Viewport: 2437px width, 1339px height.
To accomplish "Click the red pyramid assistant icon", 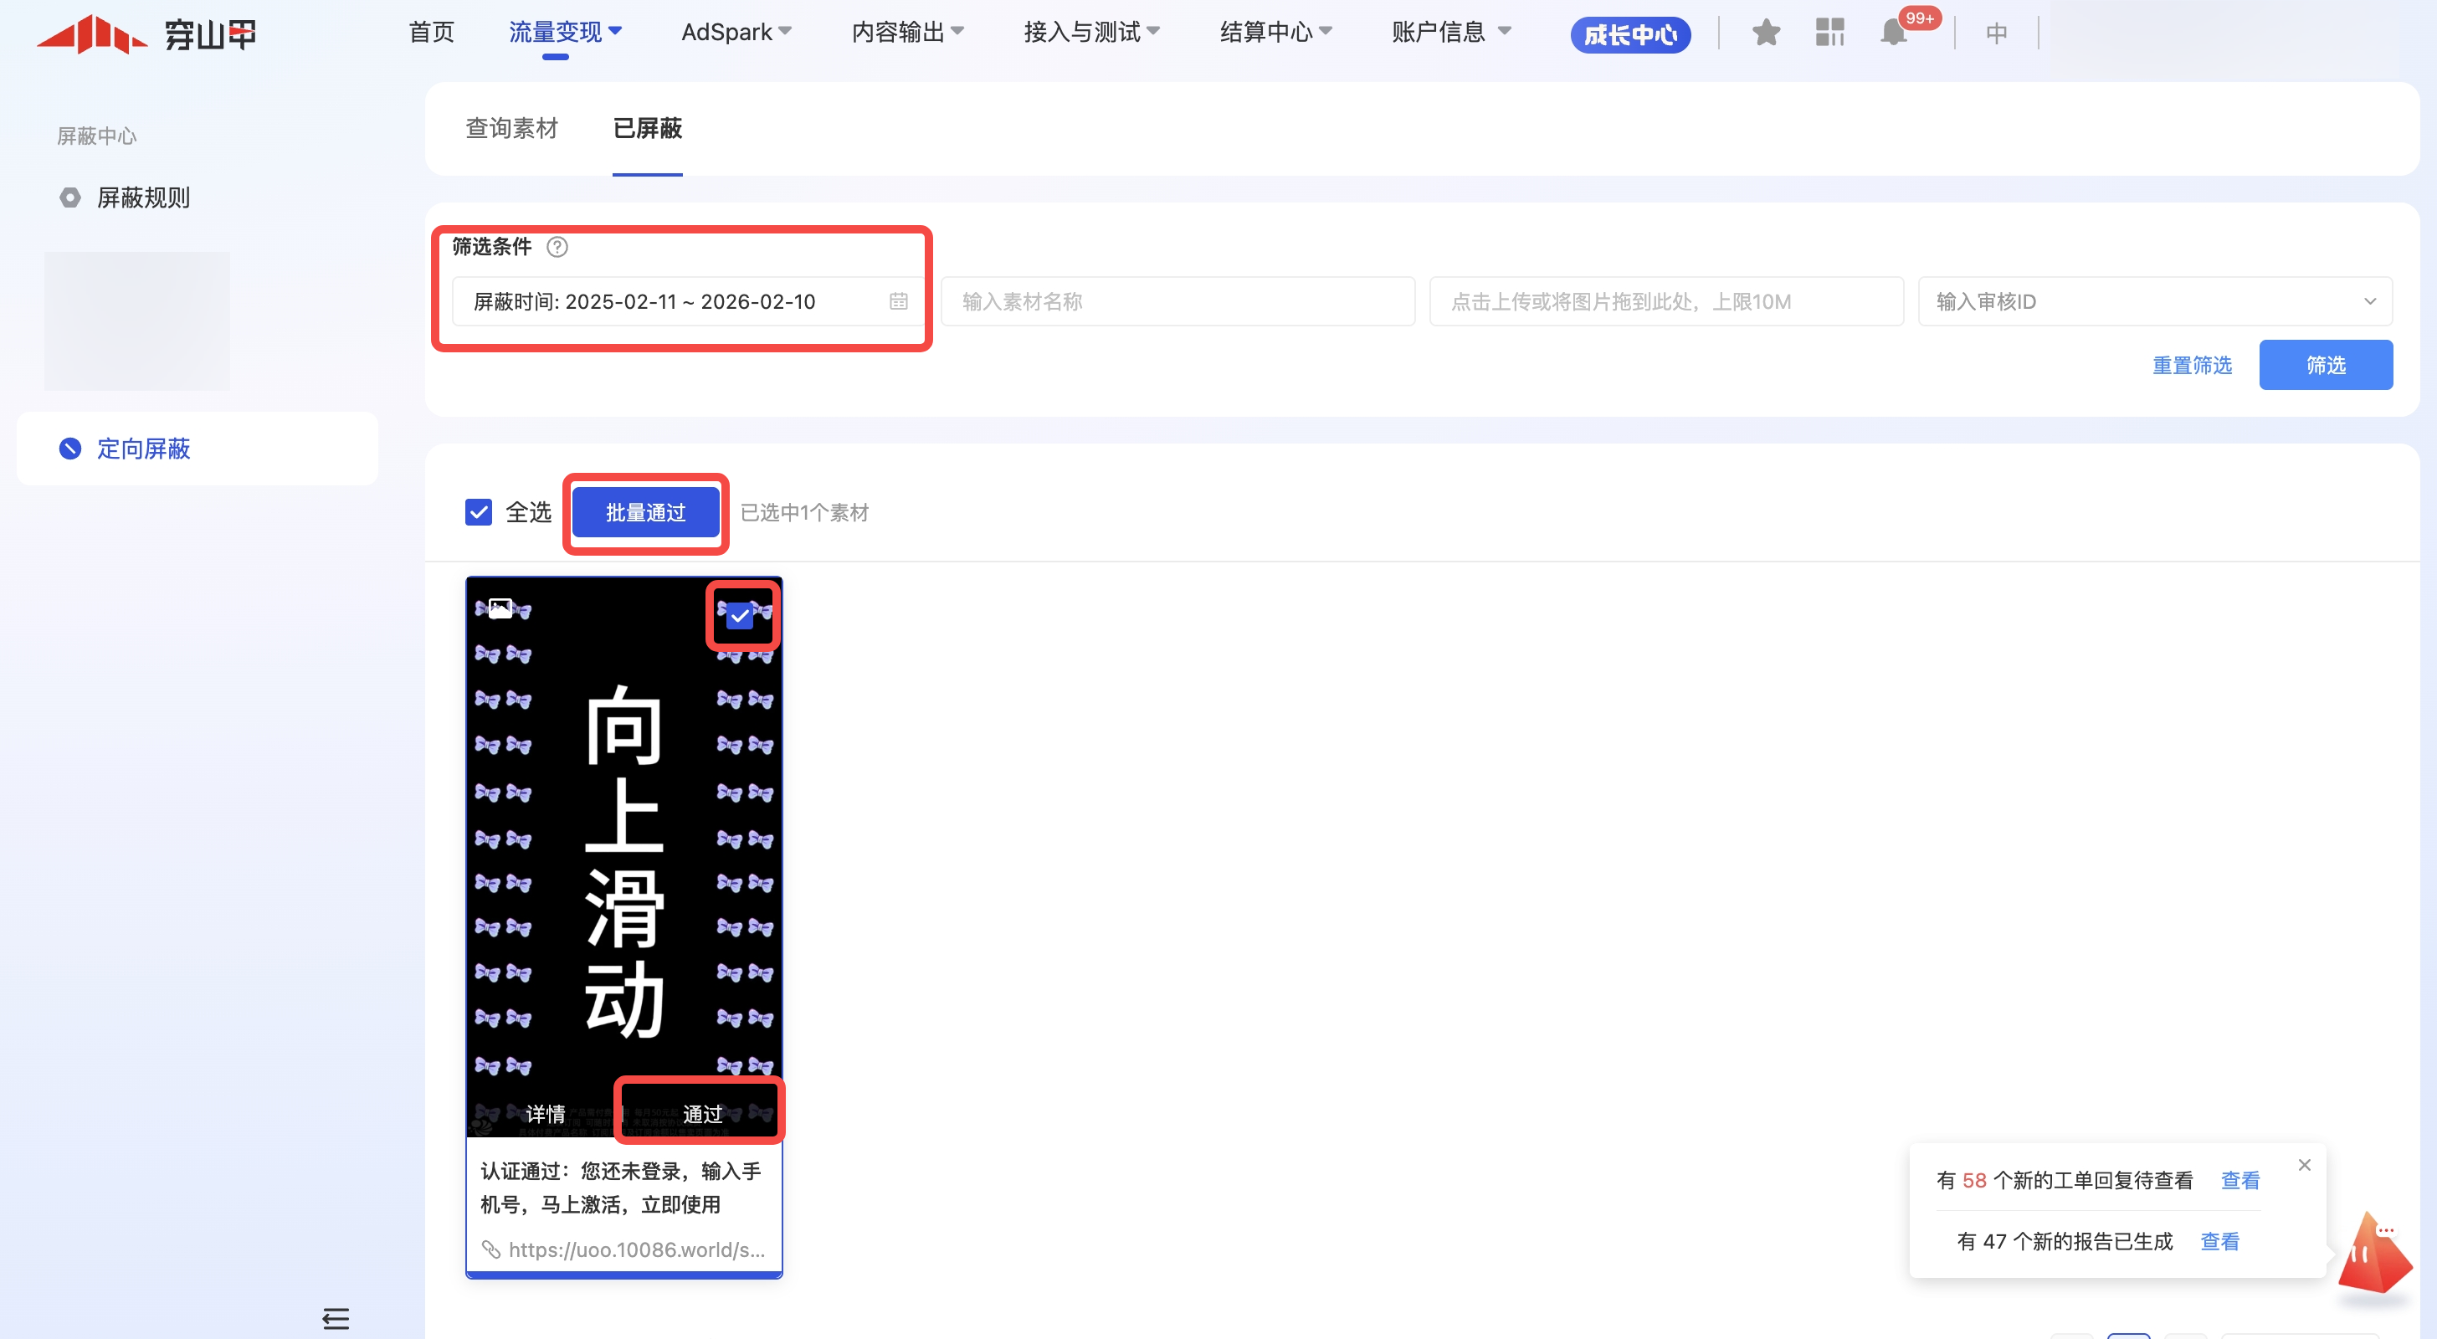I will coord(2373,1255).
